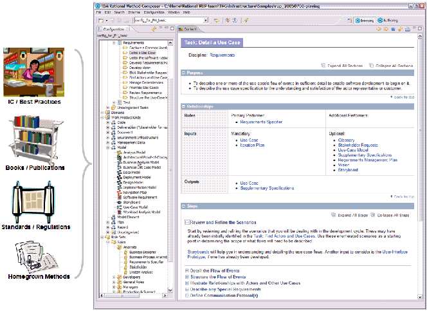Open the File menu
This screenshot has height=311, width=427.
(x=98, y=12)
